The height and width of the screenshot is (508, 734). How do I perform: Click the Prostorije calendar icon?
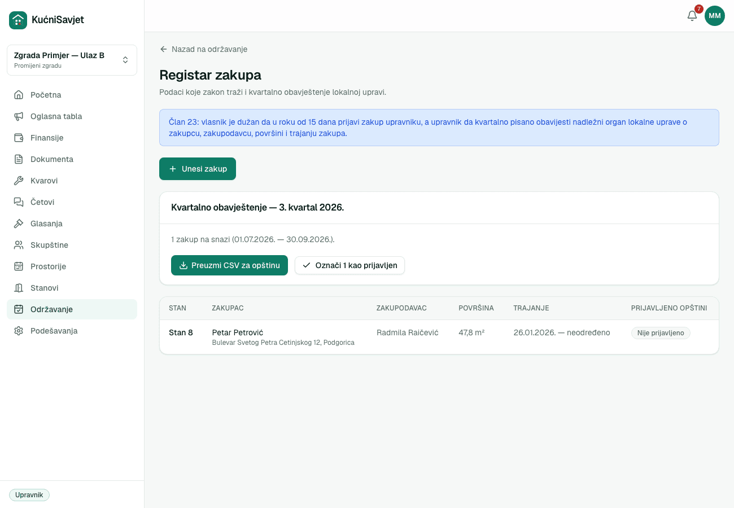[x=19, y=266]
